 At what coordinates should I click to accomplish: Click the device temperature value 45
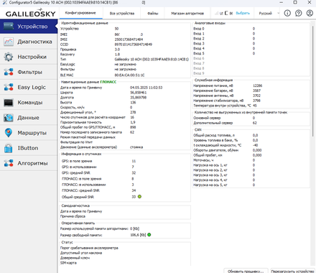tap(255, 106)
